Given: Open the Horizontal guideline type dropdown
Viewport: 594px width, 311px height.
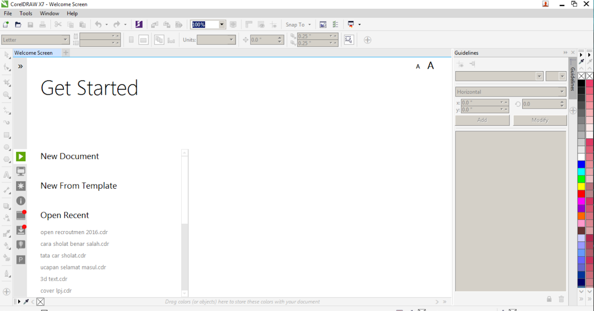Looking at the screenshot, I should (x=510, y=92).
